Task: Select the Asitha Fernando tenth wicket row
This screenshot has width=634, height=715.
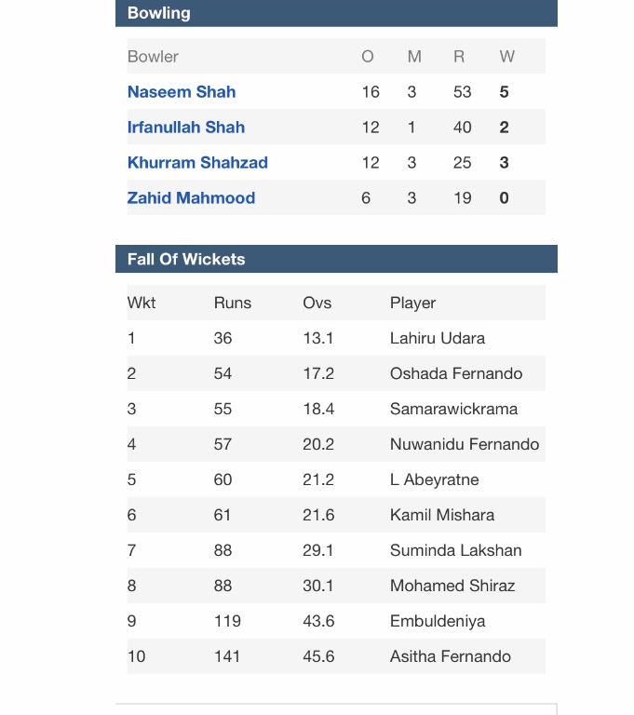Action: coord(336,656)
